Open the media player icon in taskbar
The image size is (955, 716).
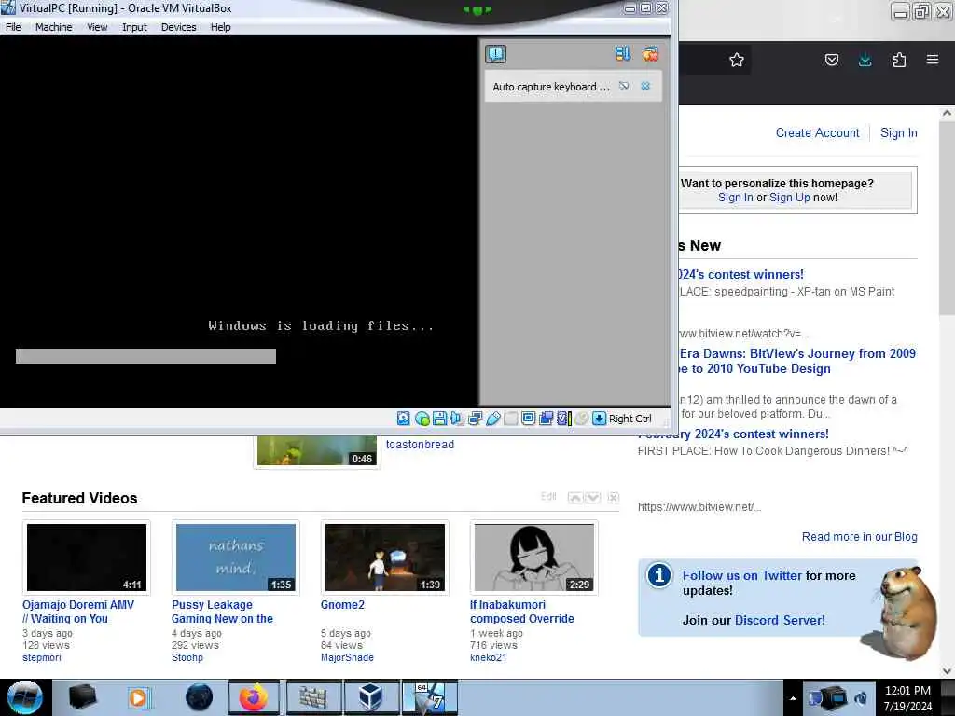(139, 697)
